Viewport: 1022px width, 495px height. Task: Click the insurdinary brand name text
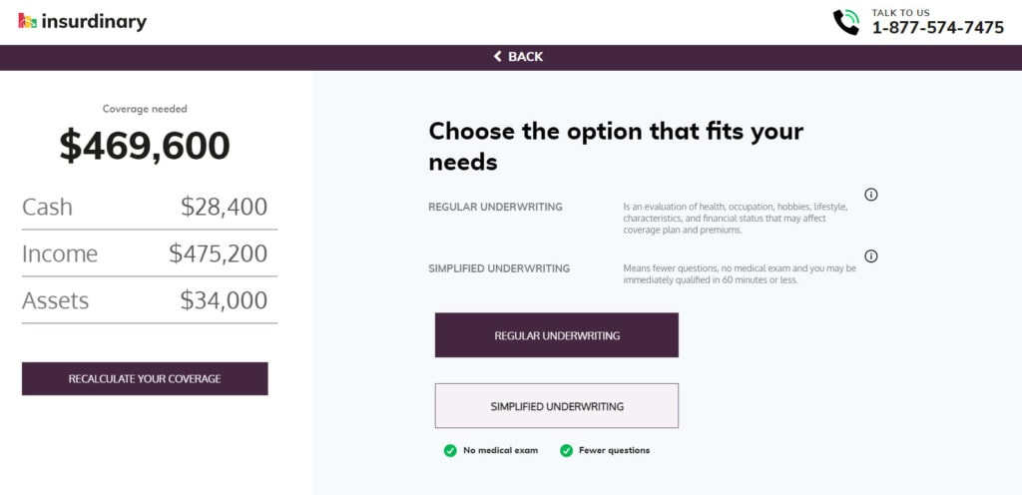(x=94, y=22)
